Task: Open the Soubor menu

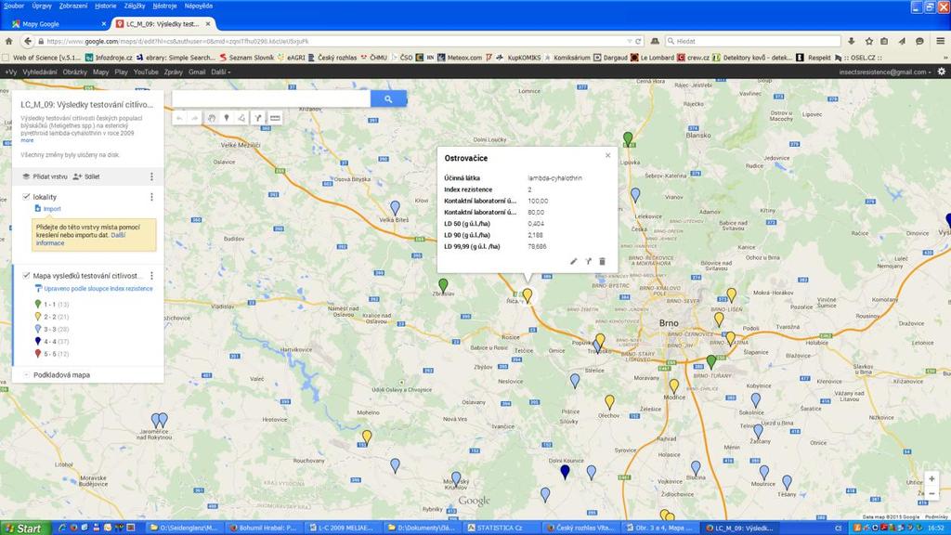Action: pyautogui.click(x=13, y=6)
